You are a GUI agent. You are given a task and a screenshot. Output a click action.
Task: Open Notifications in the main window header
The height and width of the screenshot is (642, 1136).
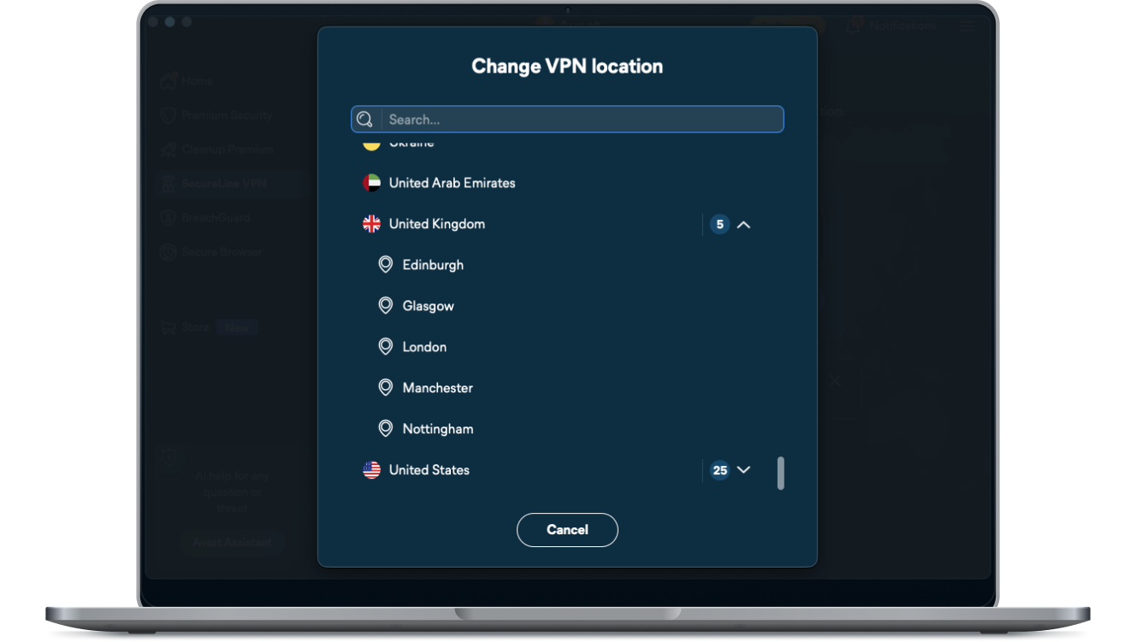892,26
